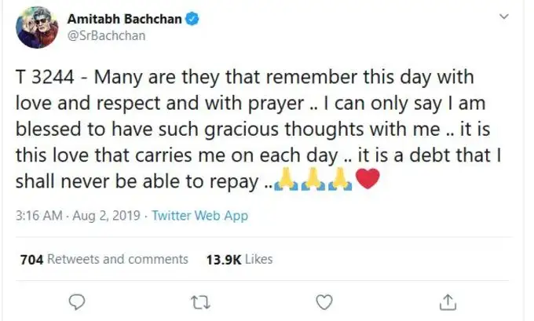This screenshot has width=534, height=321.
Task: Like the tweet with the heart icon
Action: (x=324, y=301)
